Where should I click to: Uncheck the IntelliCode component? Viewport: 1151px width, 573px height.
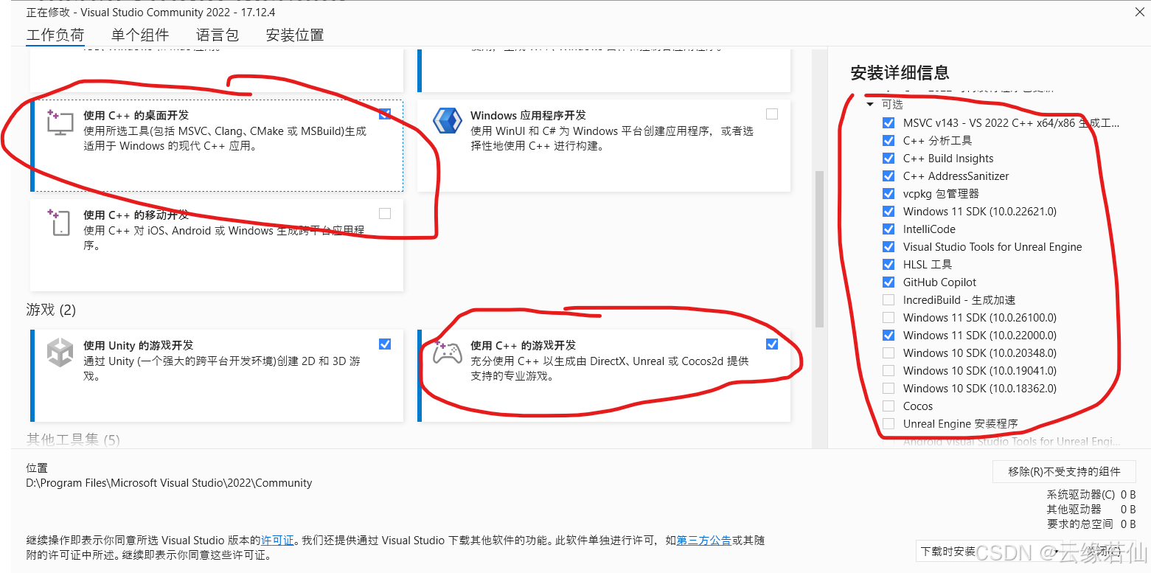(x=889, y=229)
